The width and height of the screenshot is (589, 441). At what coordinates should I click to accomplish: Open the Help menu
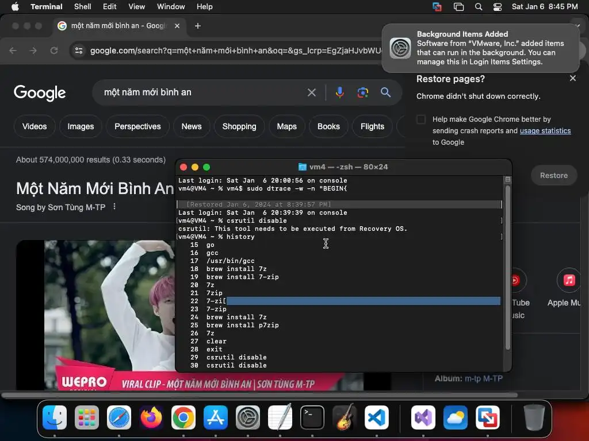click(204, 7)
